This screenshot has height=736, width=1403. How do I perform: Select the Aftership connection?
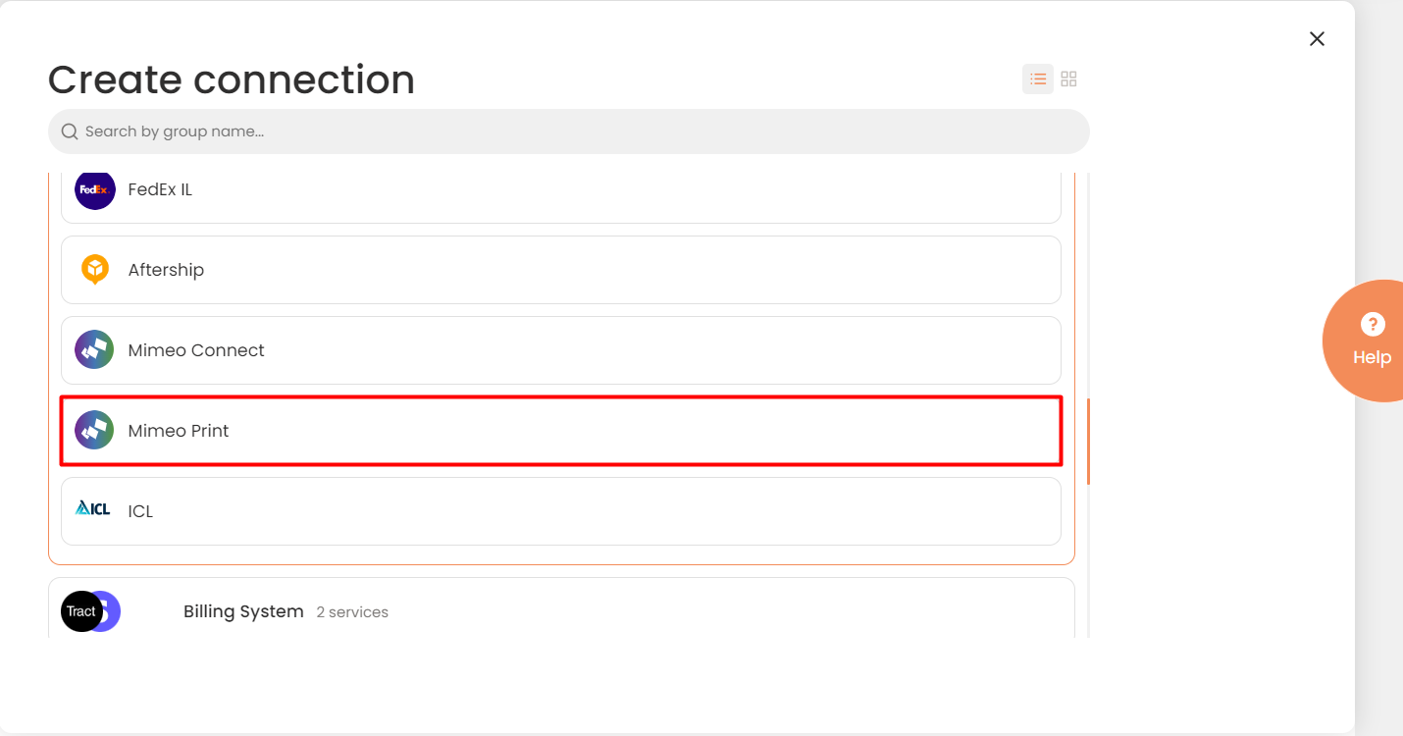point(561,270)
